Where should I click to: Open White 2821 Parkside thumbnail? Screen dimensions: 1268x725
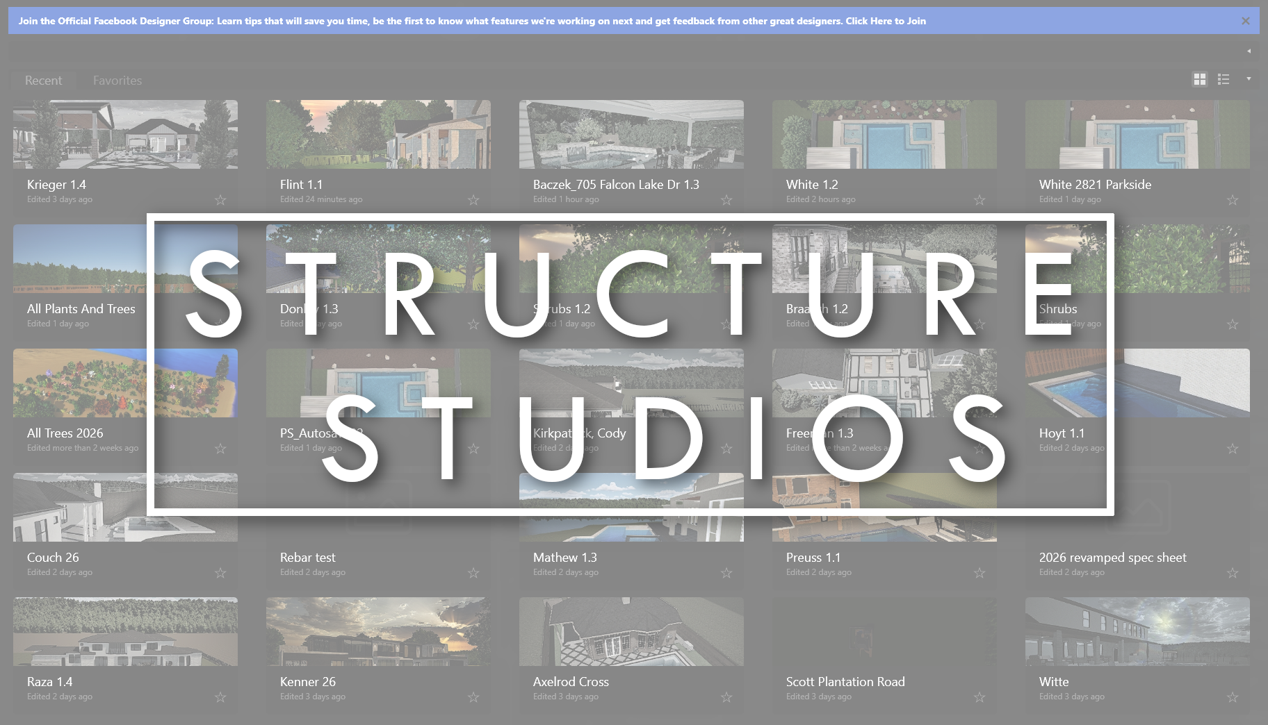pos(1137,134)
